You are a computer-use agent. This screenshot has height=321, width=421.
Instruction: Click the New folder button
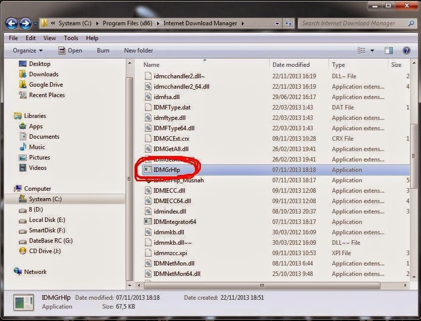point(139,51)
